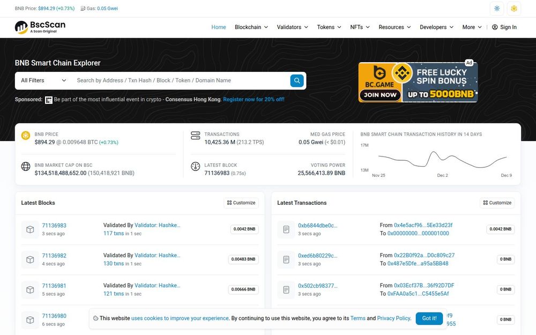Viewport: 536px width, 335px height.
Task: Expand the NFTs menu
Action: pyautogui.click(x=360, y=27)
